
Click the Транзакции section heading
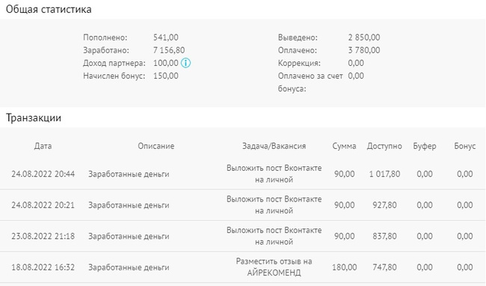click(34, 118)
